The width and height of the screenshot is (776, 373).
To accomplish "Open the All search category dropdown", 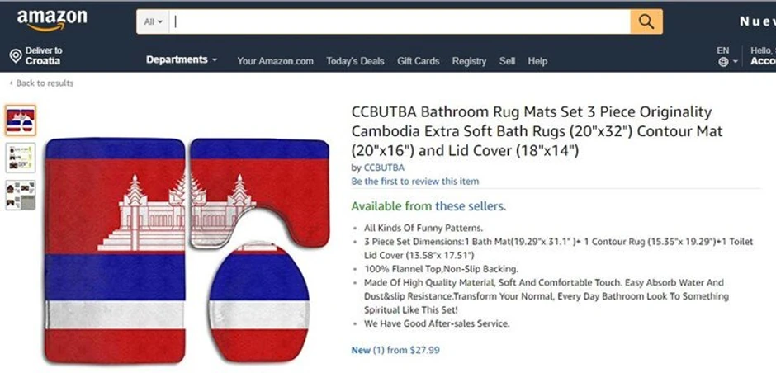I will (154, 21).
